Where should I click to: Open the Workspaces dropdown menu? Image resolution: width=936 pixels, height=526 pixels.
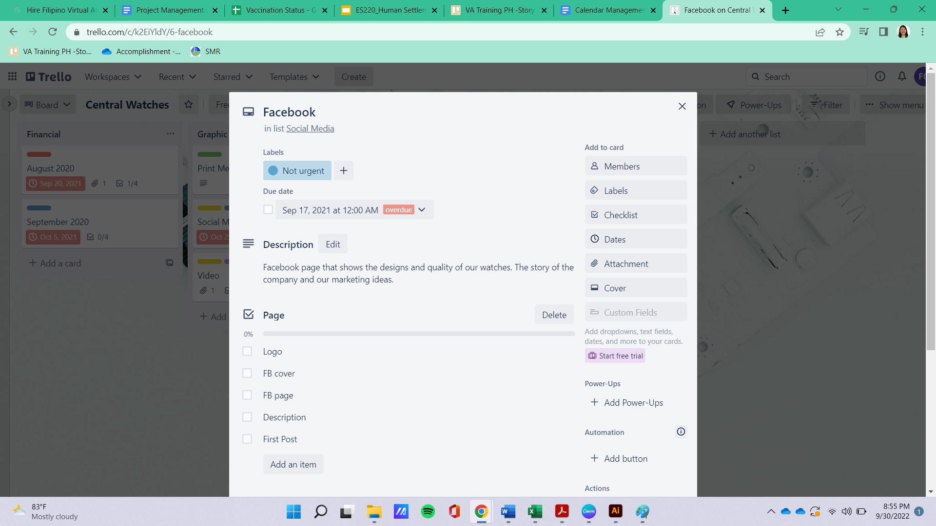113,76
